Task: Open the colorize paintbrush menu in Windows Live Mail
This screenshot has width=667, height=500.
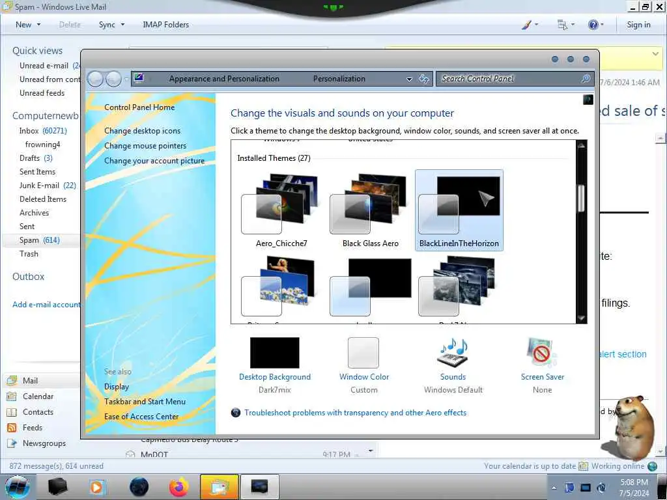Action: click(526, 25)
